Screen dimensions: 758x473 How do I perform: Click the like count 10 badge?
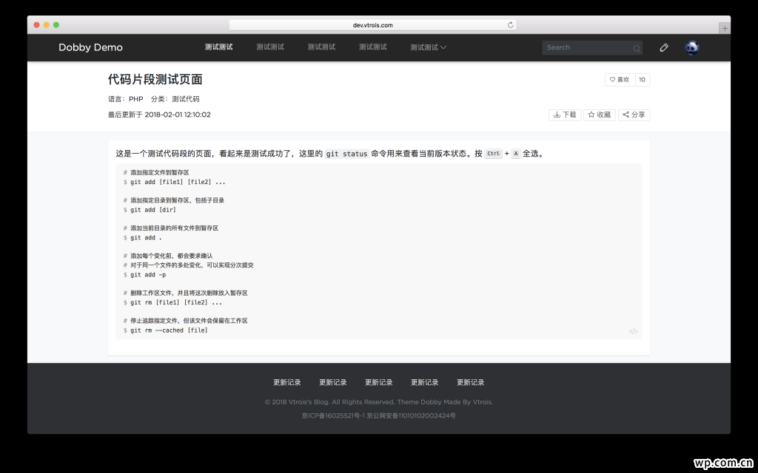(642, 80)
